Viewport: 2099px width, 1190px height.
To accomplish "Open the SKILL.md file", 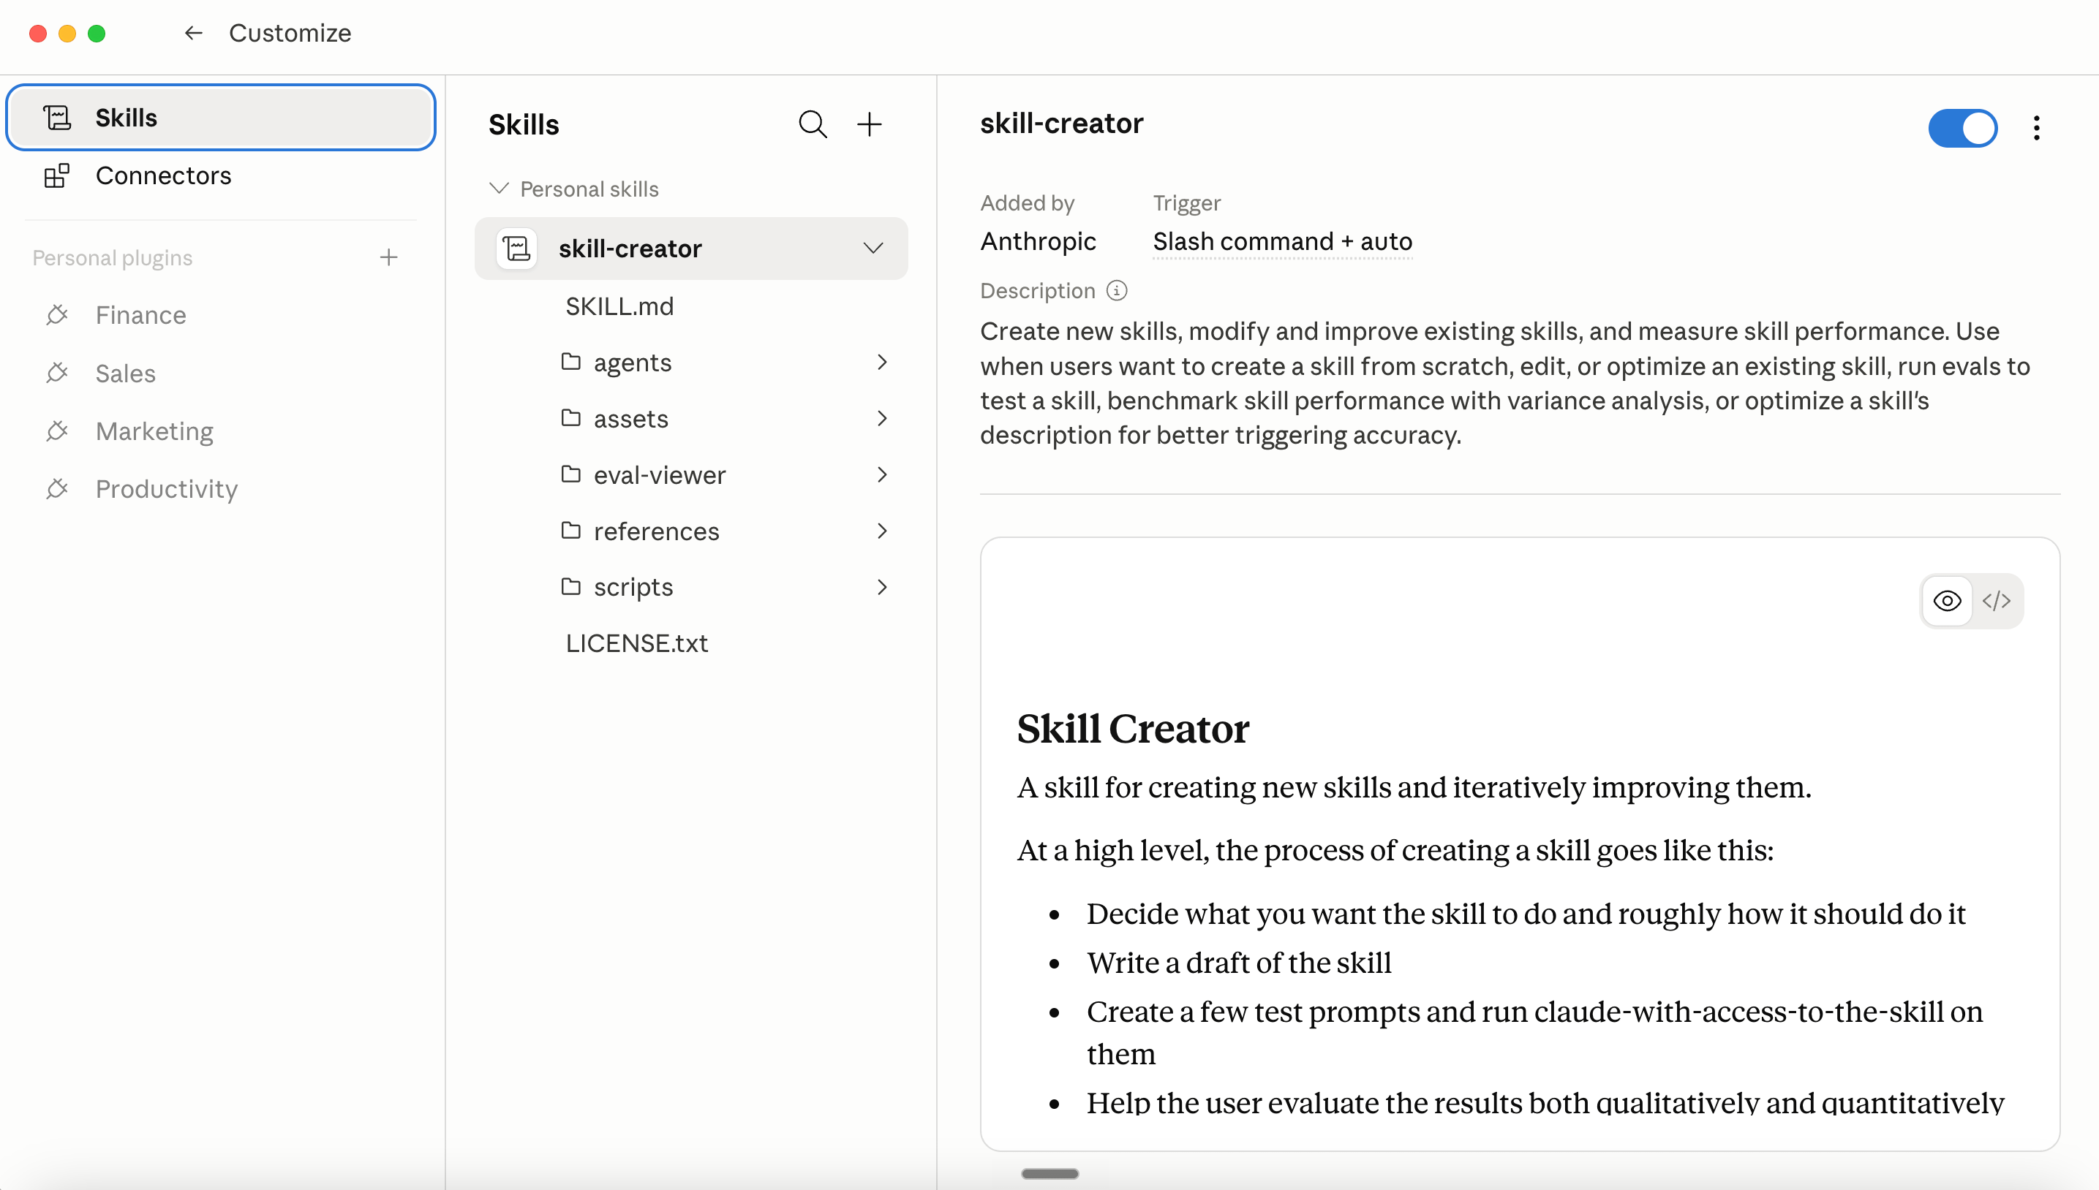I will click(619, 306).
